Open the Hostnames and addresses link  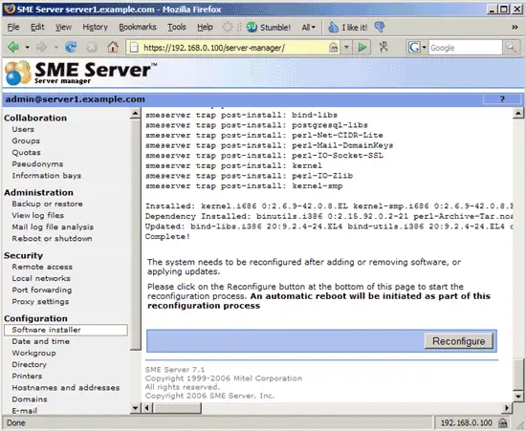click(x=66, y=387)
